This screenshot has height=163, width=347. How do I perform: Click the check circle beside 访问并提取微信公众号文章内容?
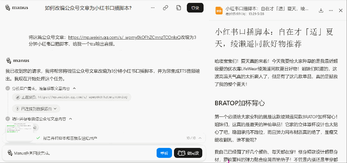8,119
